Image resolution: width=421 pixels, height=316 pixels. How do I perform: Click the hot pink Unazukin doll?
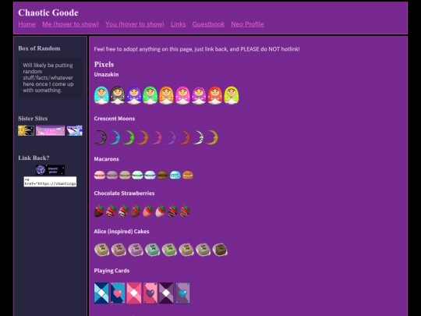[182, 95]
